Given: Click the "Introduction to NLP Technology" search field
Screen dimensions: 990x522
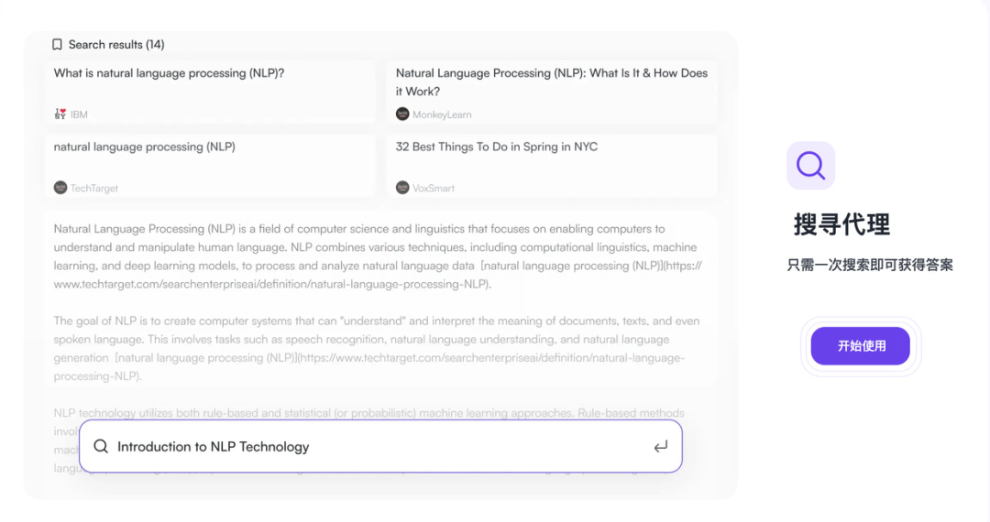Looking at the screenshot, I should (x=367, y=447).
